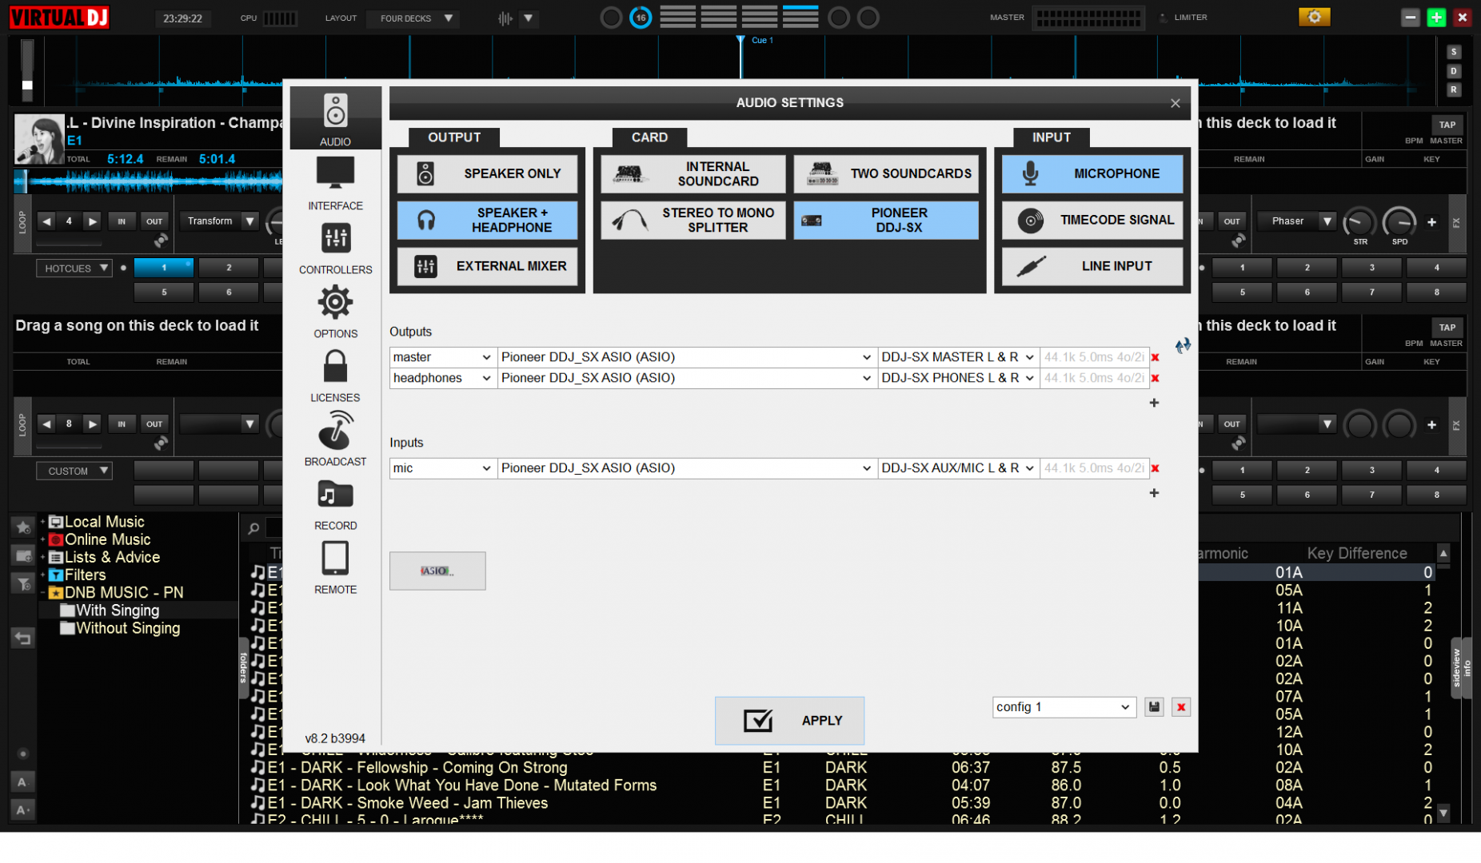Viewport: 1481px width, 863px height.
Task: Click the left deck loop OUT button
Action: [154, 221]
